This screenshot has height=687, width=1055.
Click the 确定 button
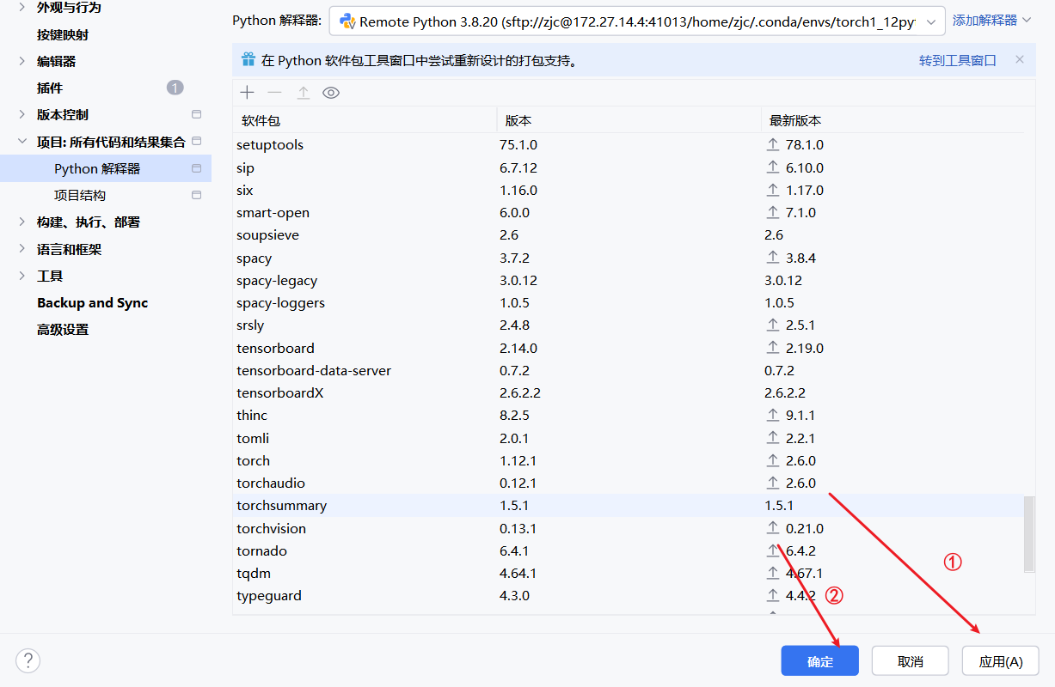820,660
